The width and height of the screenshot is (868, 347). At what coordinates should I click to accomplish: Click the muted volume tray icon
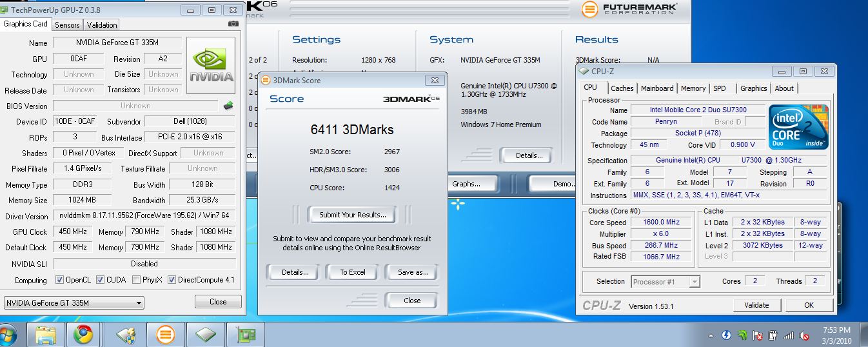[804, 335]
